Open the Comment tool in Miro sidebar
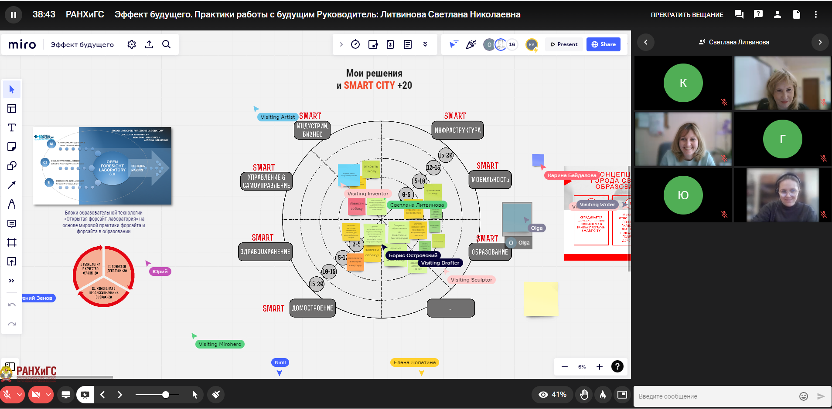The image size is (832, 409). [12, 224]
